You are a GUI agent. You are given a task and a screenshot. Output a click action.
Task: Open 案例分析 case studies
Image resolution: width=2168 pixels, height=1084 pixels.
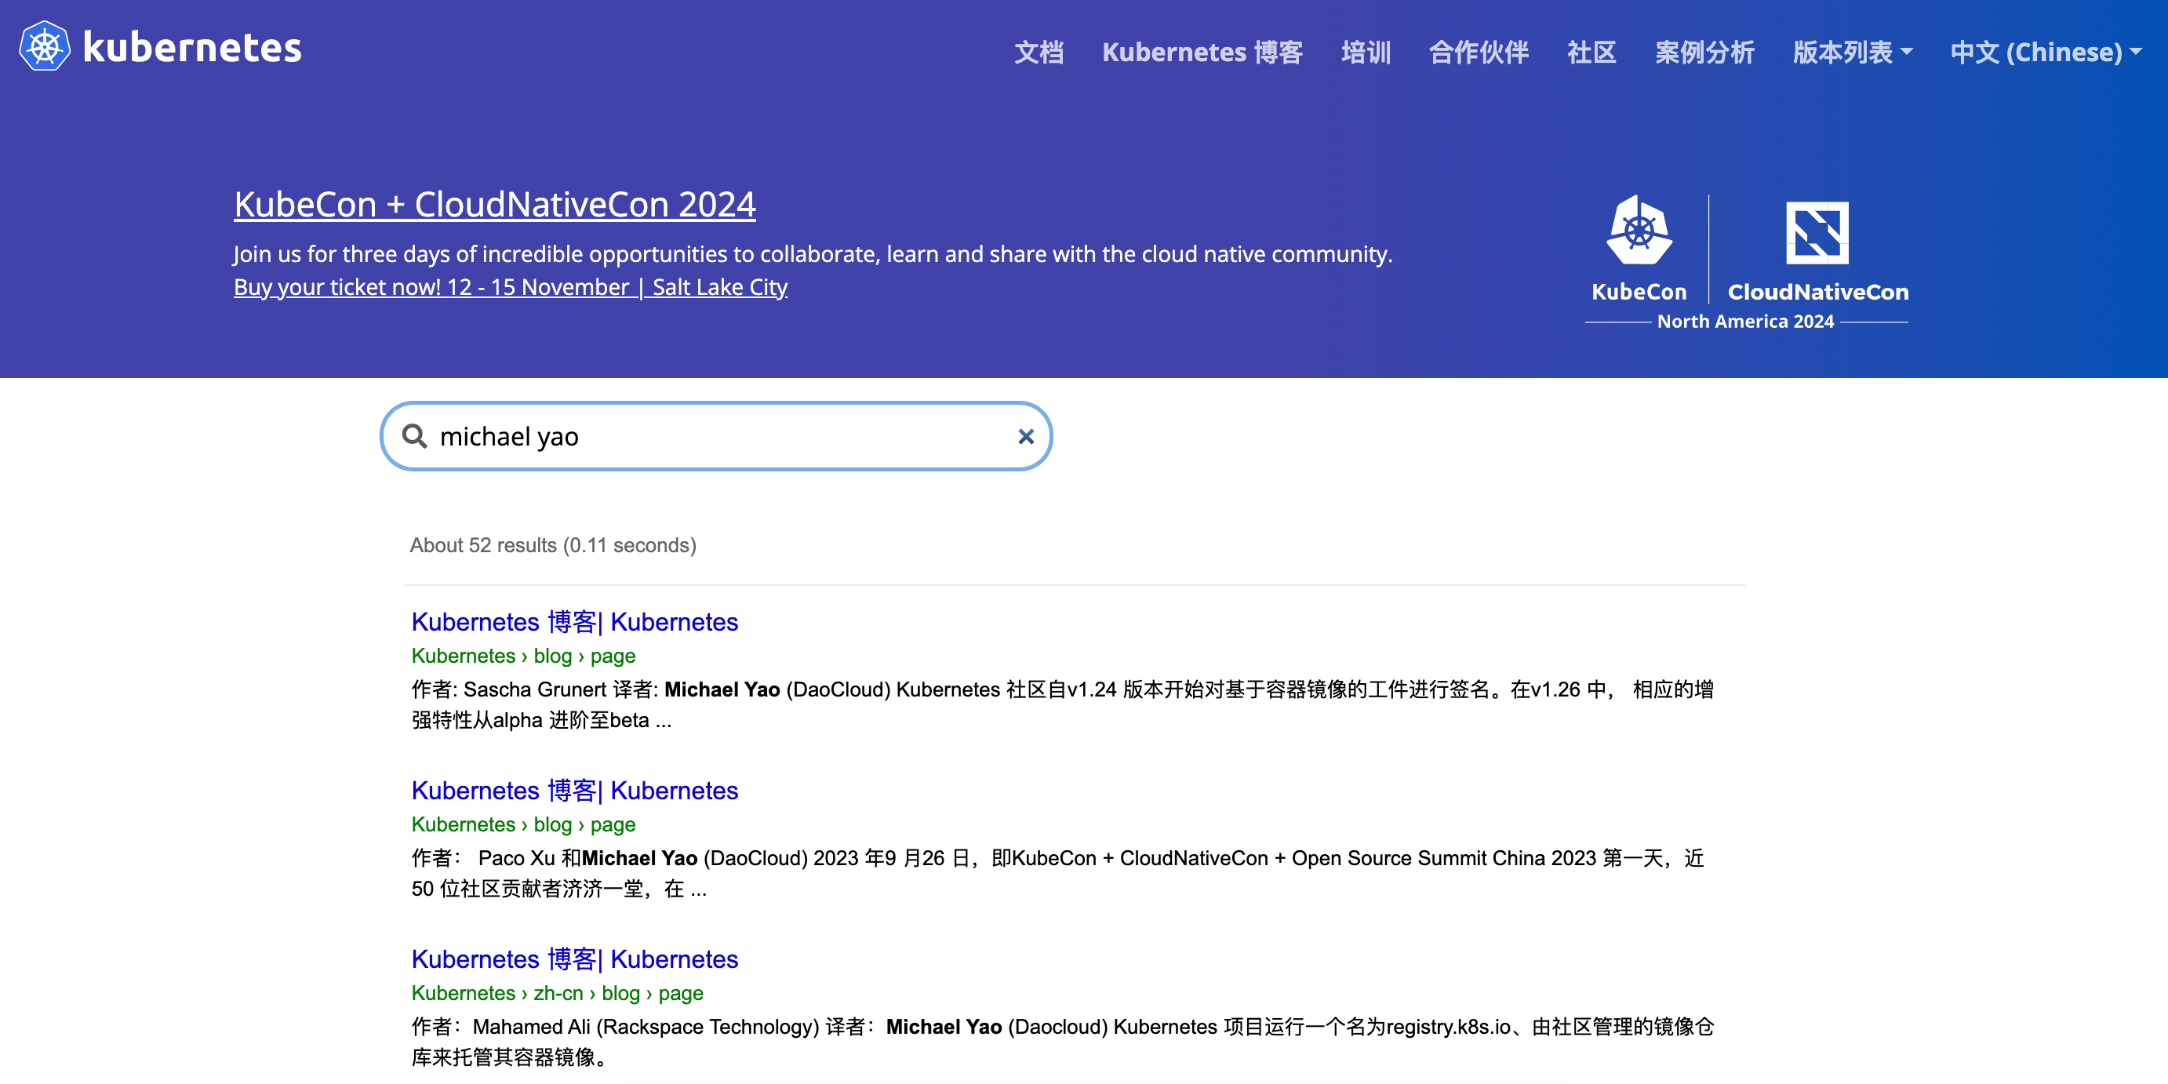(x=1704, y=53)
